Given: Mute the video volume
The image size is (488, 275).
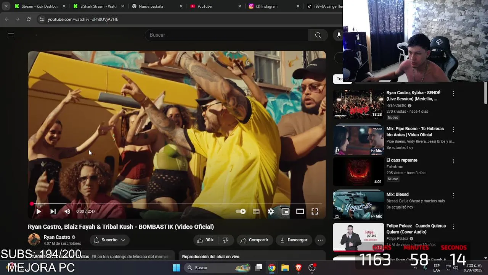Looking at the screenshot, I should pos(67,211).
